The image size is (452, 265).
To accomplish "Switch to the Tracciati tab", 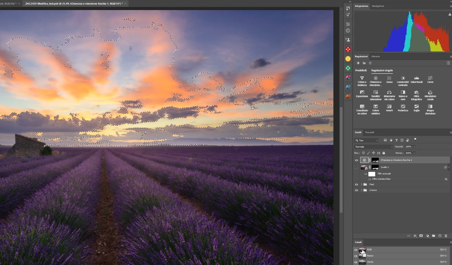I will [x=369, y=132].
